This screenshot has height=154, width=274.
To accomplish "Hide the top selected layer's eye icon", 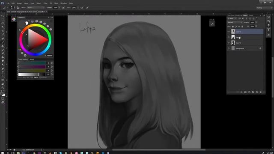I will (x=229, y=32).
